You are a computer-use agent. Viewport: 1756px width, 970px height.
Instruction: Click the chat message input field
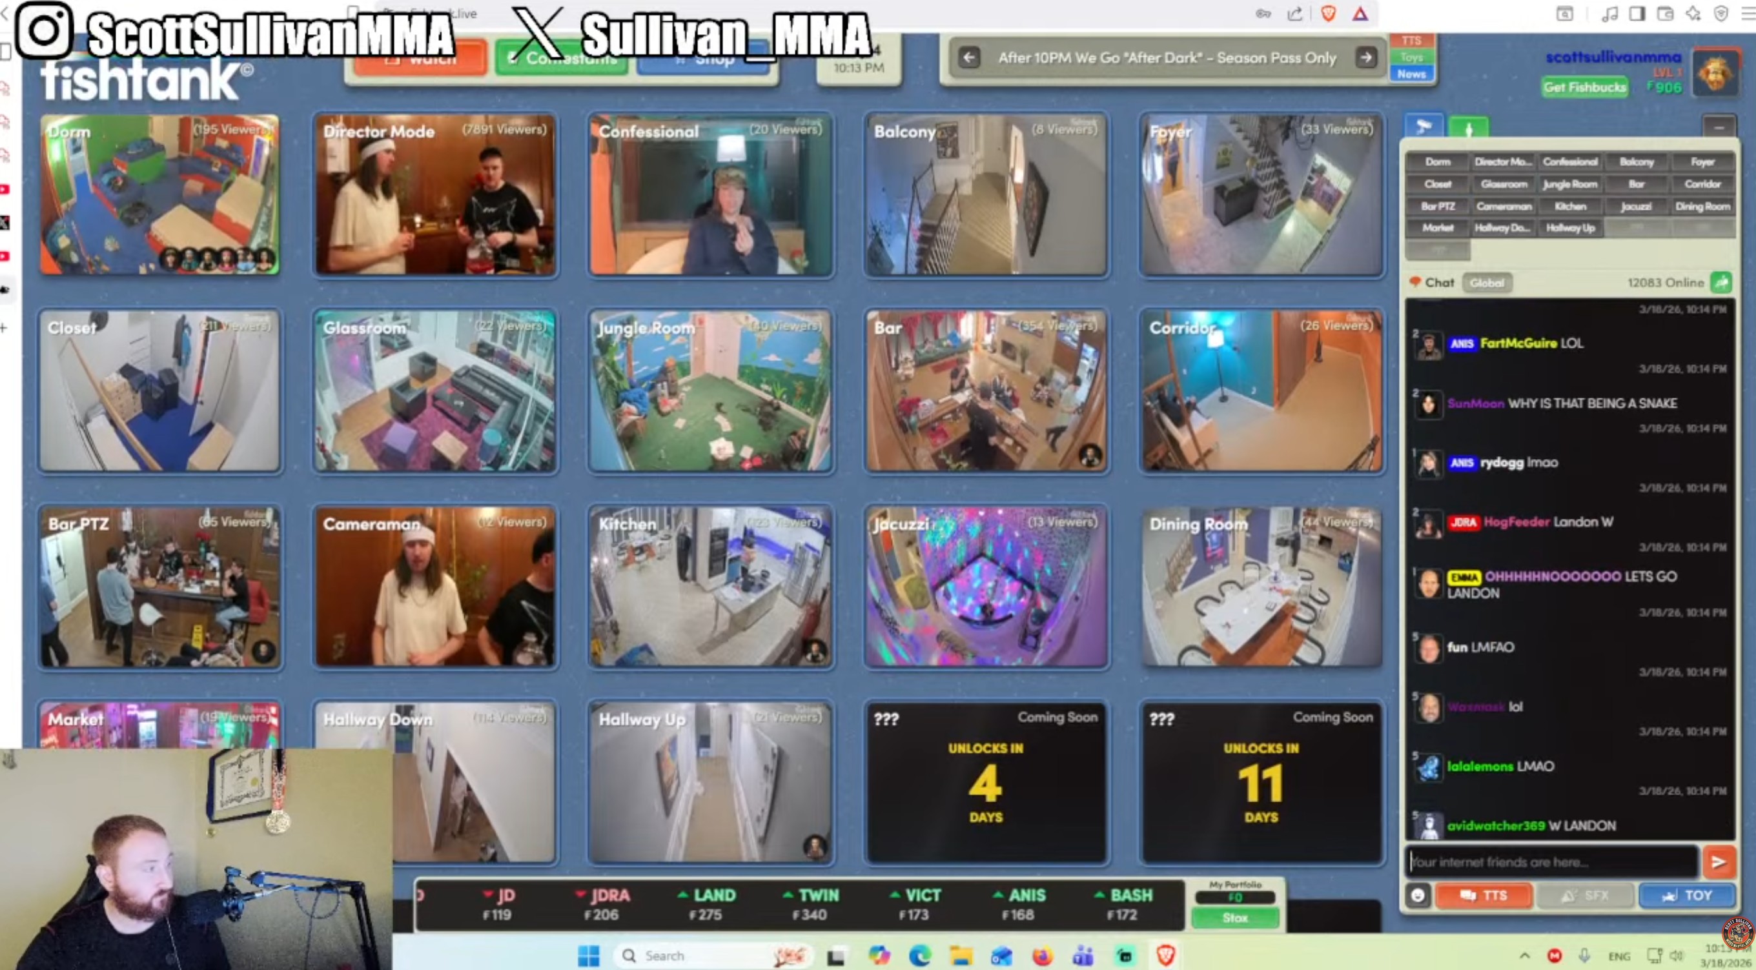click(1551, 862)
